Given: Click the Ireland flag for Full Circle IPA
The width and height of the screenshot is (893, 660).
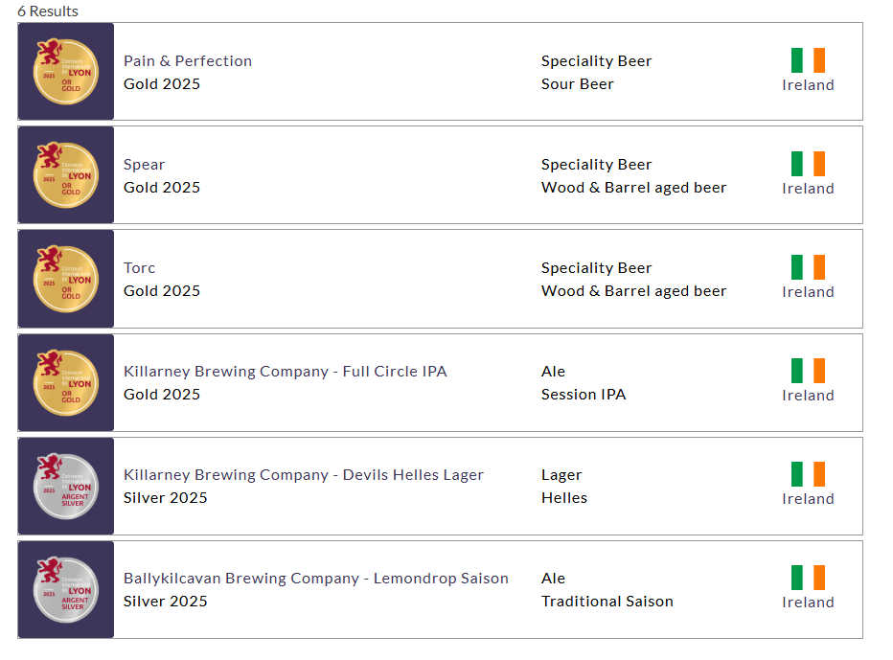Looking at the screenshot, I should [x=808, y=371].
